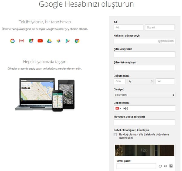Refresh the captcha image
This screenshot has width=182, height=171.
coord(160,166)
